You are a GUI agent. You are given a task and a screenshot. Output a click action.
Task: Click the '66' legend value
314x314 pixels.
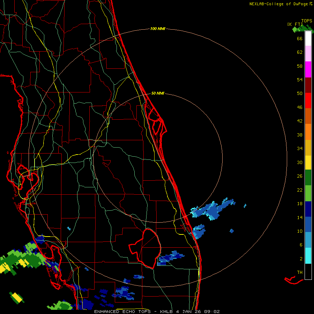[300, 39]
